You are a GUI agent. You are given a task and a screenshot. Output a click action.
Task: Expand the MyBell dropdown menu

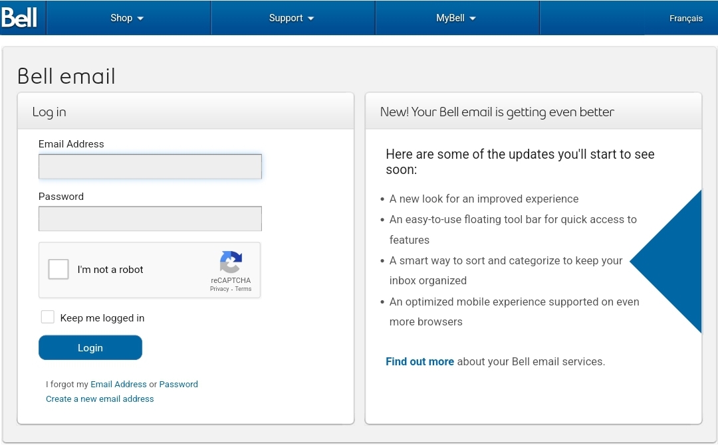(x=457, y=18)
